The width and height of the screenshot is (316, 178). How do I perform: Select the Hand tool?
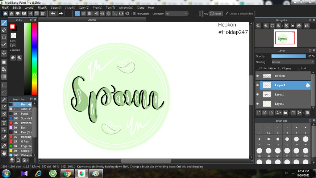pos(4,153)
